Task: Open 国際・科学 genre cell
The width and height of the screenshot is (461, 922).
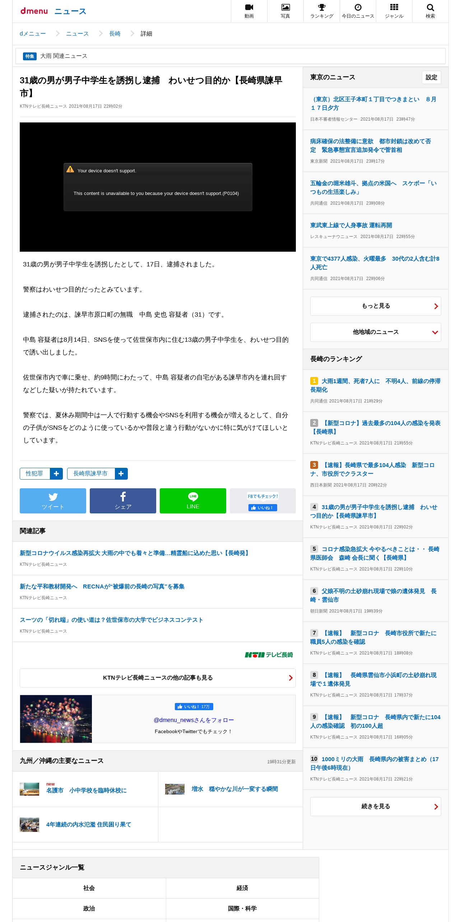Action: pyautogui.click(x=242, y=908)
